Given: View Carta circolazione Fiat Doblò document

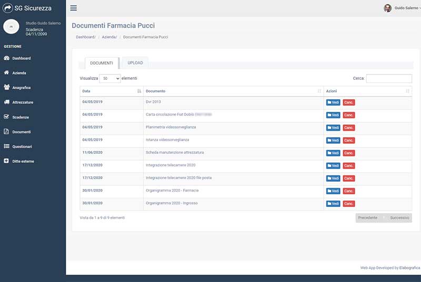Looking at the screenshot, I should pos(333,115).
